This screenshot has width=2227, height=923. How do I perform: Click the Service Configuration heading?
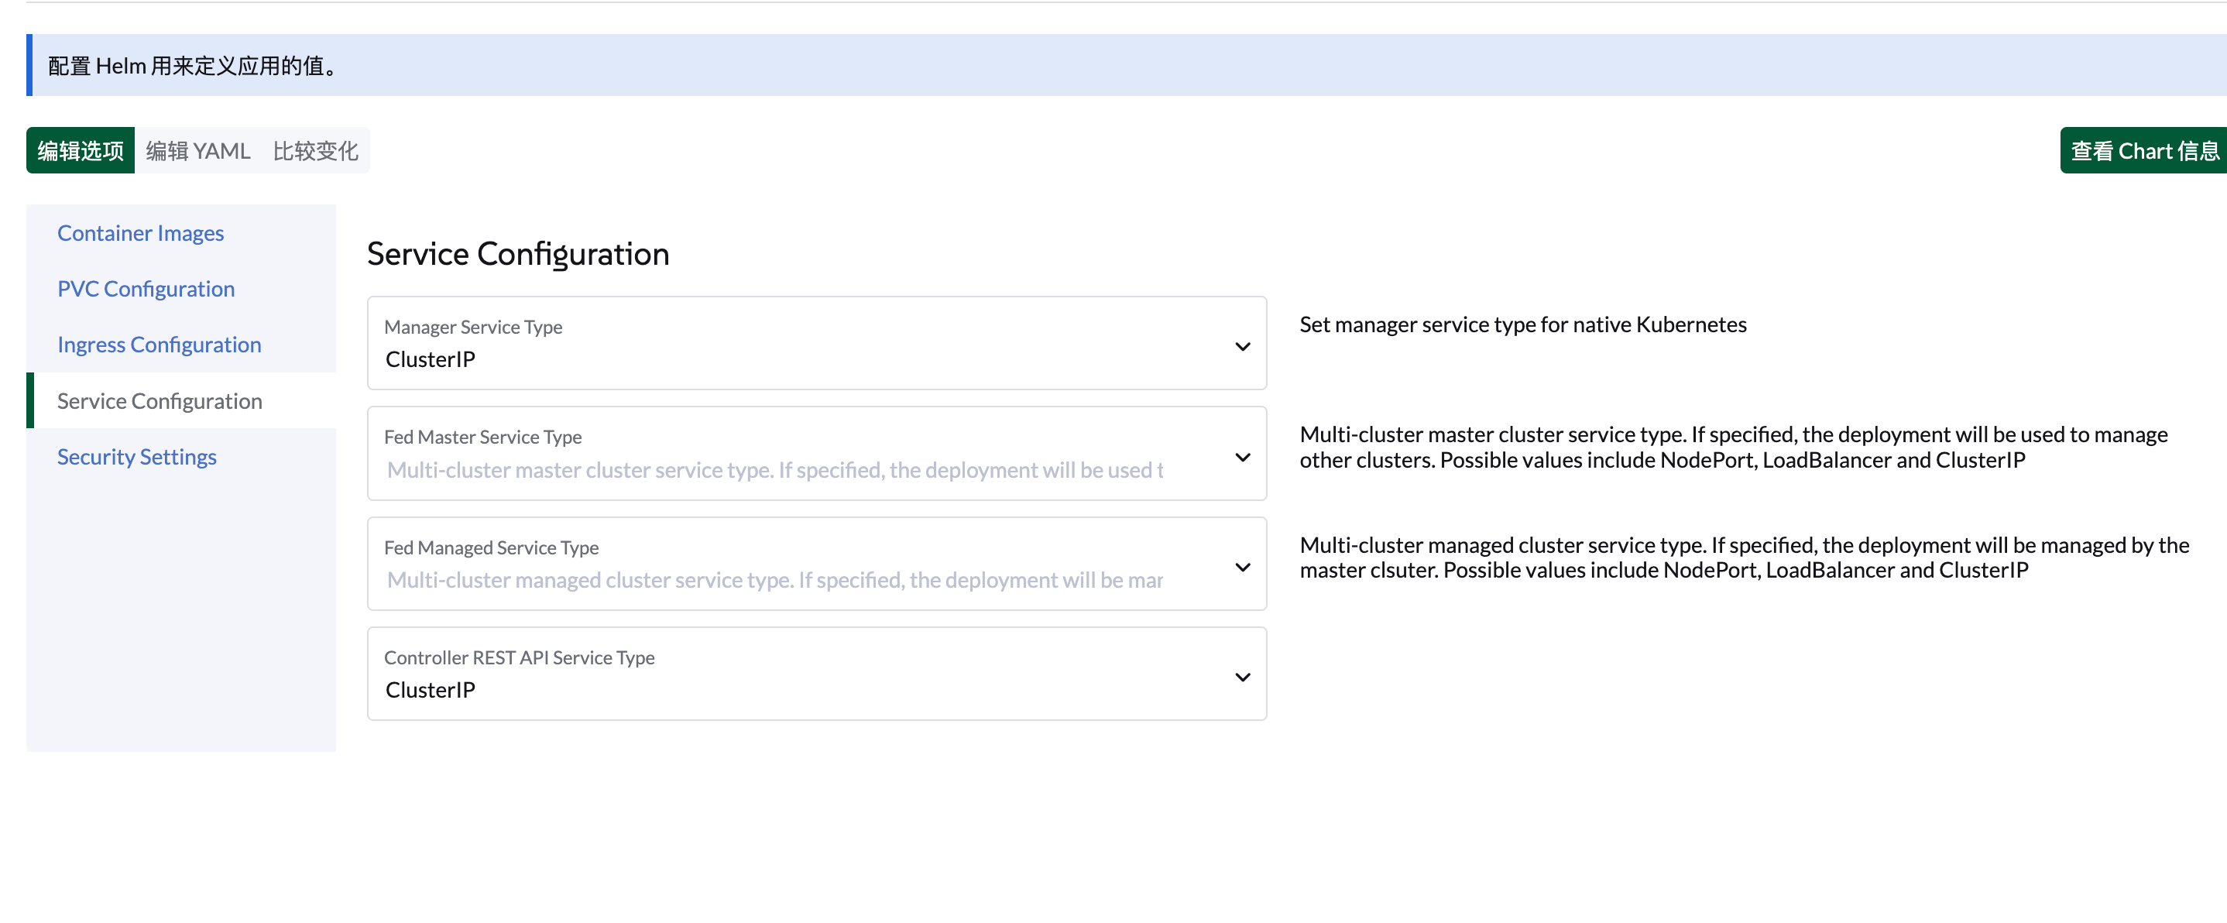point(517,254)
